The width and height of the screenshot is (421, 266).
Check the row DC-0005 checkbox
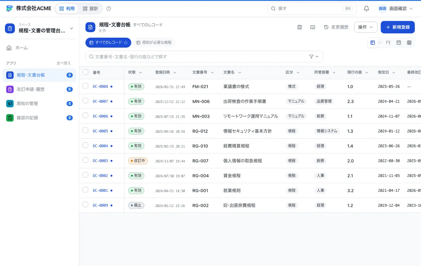[x=86, y=130]
